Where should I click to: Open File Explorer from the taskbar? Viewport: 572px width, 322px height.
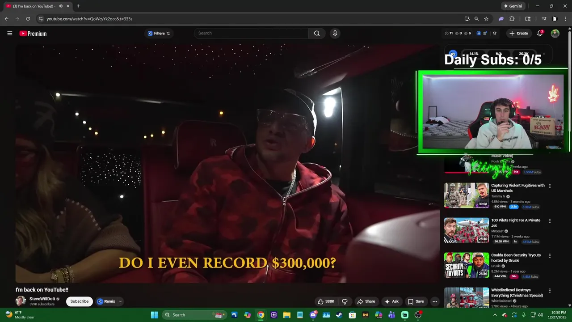click(x=287, y=315)
